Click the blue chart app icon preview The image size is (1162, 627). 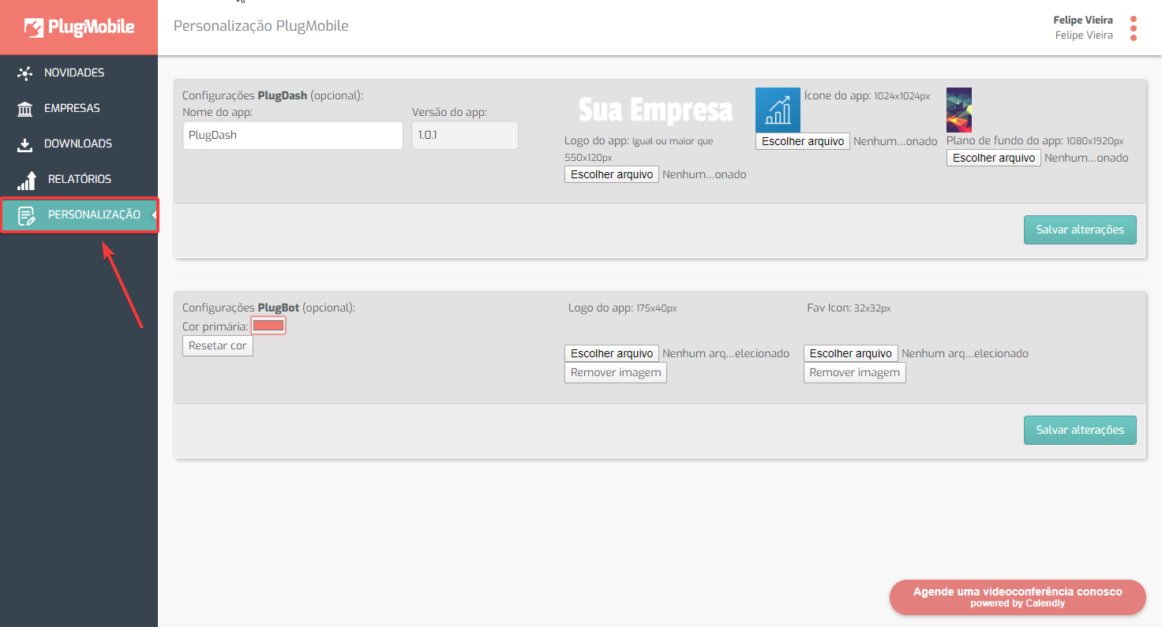pos(778,110)
